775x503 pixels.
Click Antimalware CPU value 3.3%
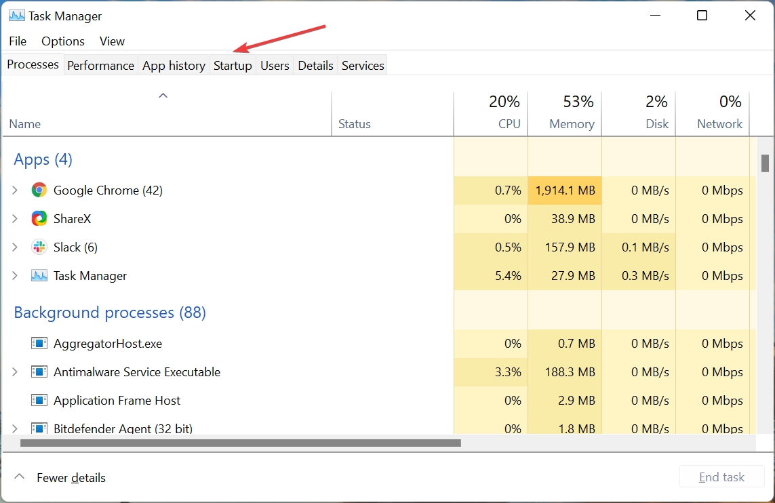pos(508,371)
